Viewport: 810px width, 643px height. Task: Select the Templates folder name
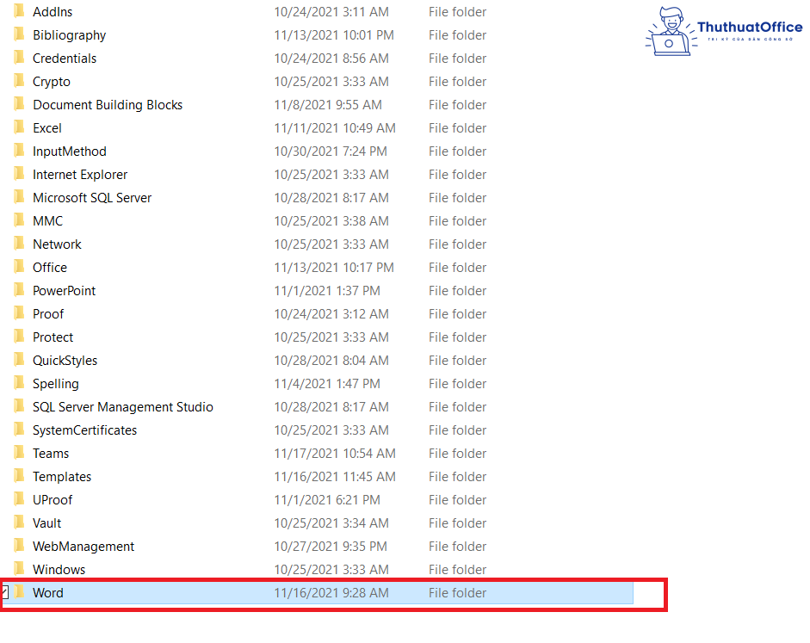tap(61, 477)
